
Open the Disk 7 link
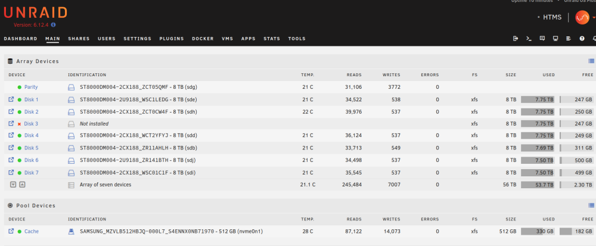click(x=31, y=173)
